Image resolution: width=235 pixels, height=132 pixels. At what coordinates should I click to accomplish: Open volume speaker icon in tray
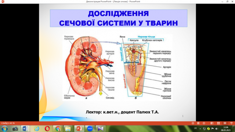click(x=217, y=129)
